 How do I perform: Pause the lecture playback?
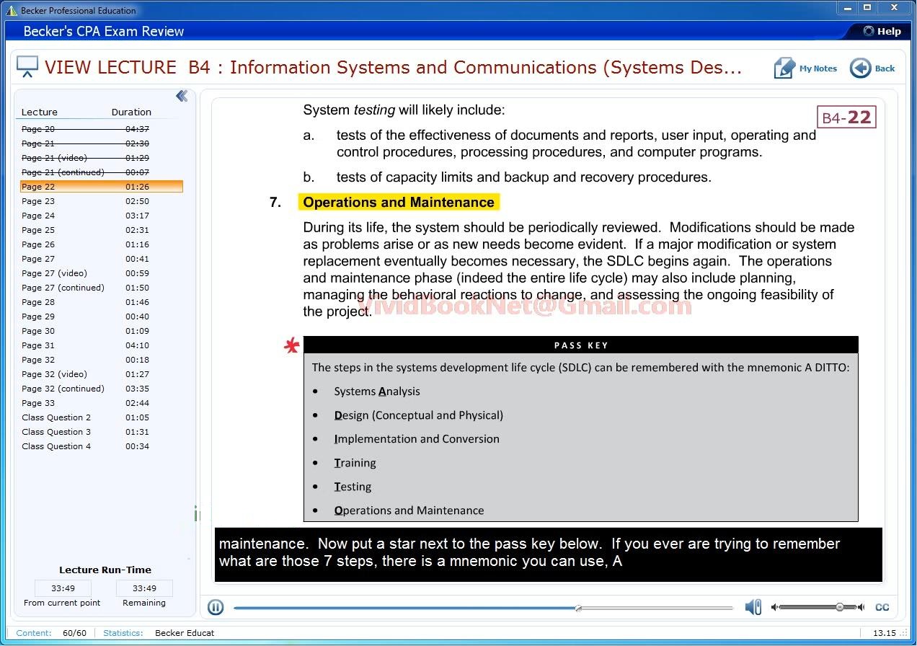[x=216, y=607]
